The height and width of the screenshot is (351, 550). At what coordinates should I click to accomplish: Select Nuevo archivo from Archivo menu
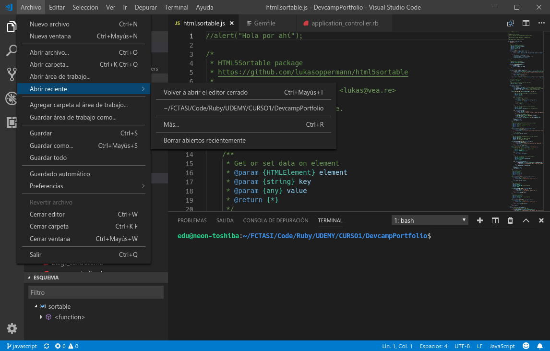(x=49, y=24)
